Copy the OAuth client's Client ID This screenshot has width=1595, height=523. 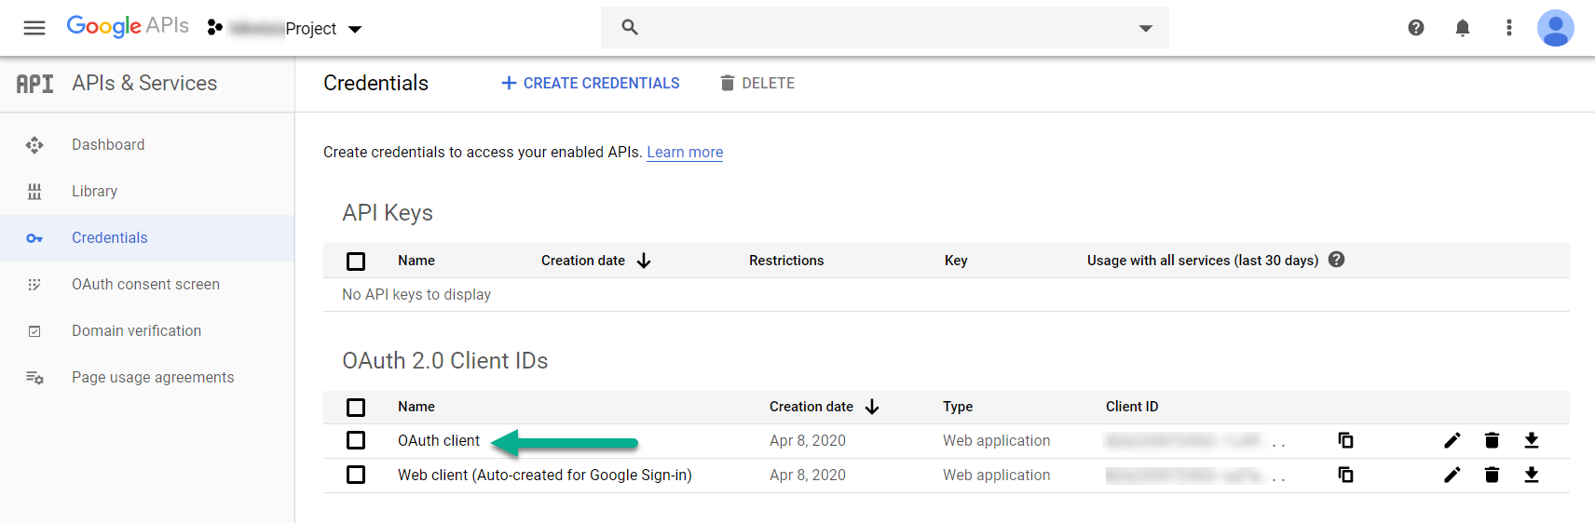(1345, 440)
